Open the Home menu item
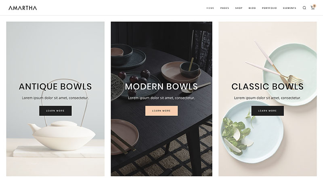 click(210, 8)
